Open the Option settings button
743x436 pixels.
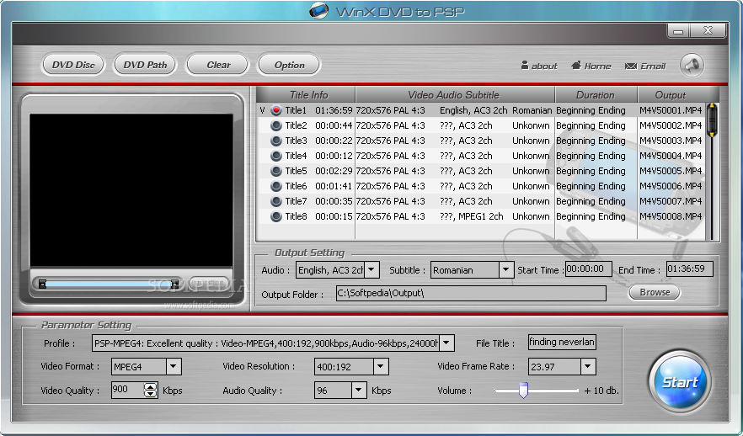(289, 65)
